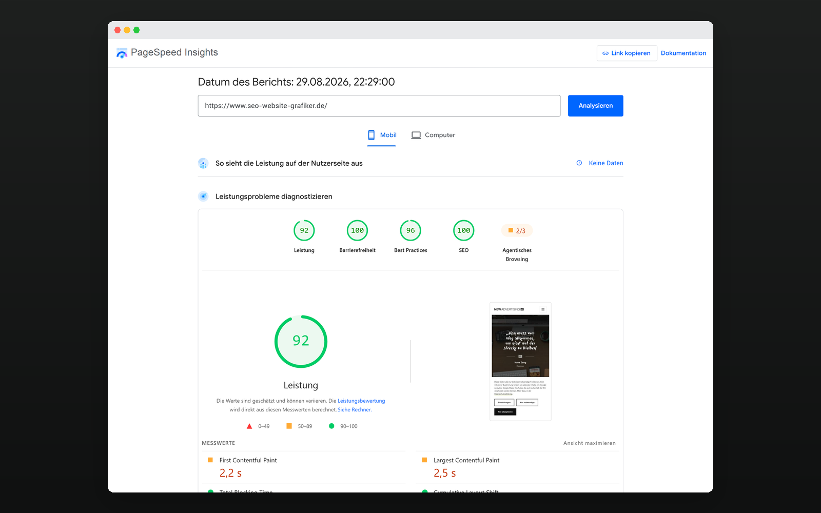Click the Best Practices 96 score gauge
This screenshot has width=821, height=513.
[x=411, y=230]
